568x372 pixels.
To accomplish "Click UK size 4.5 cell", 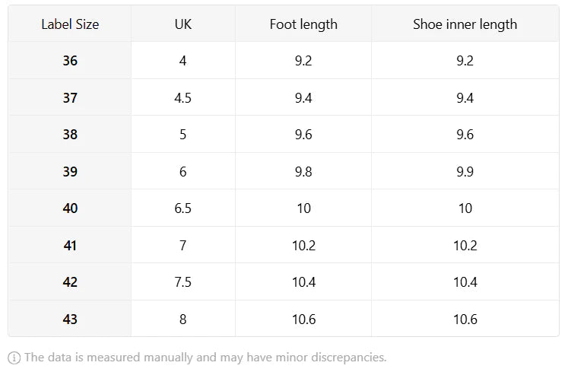I will (182, 97).
